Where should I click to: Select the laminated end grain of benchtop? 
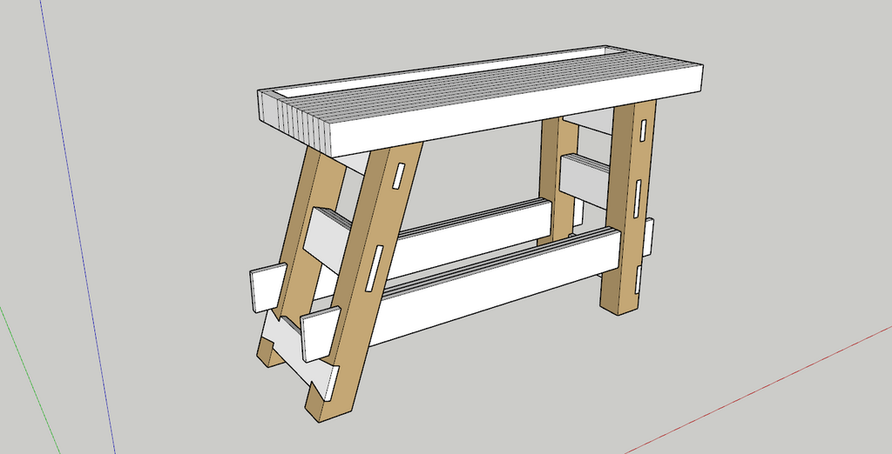(294, 124)
